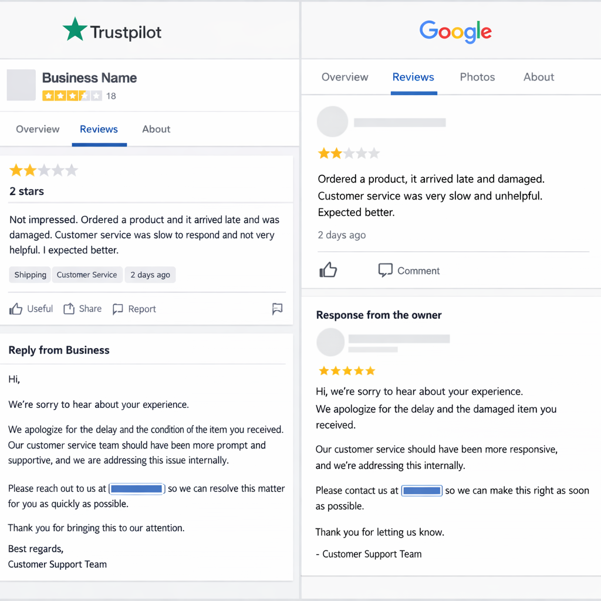Open the Google Photos tab
The width and height of the screenshot is (601, 601).
477,77
